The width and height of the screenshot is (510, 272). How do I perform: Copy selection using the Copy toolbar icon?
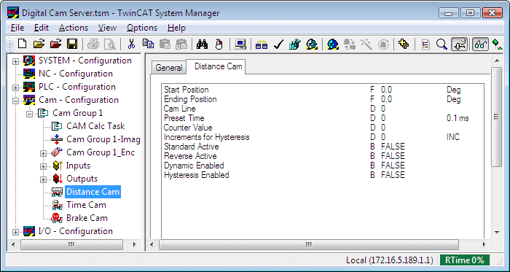tap(149, 44)
